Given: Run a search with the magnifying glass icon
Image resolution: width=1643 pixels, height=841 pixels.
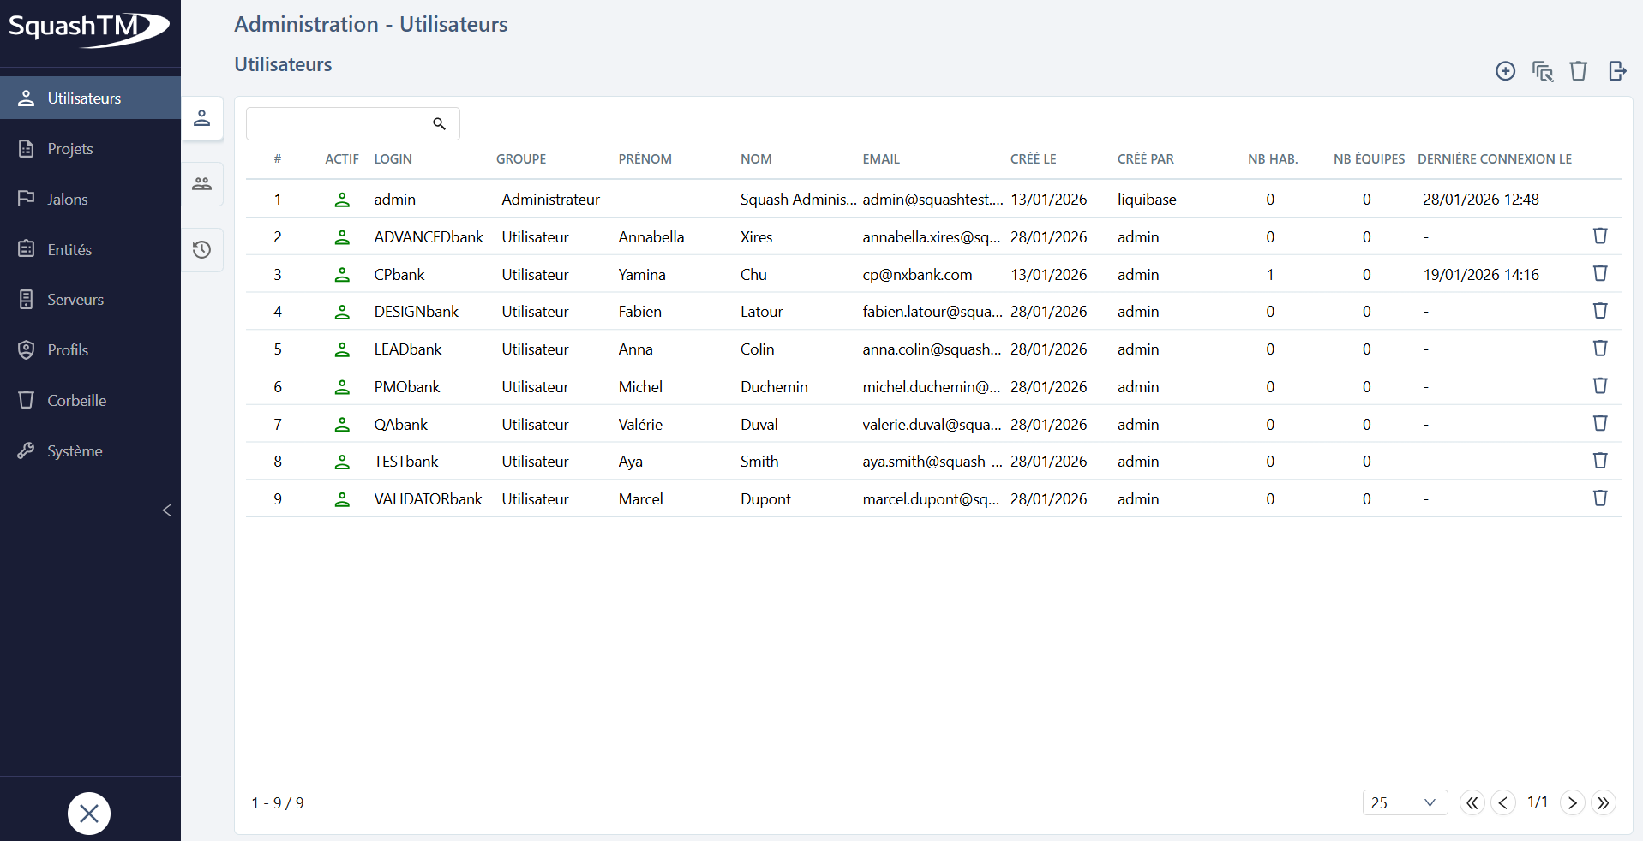Looking at the screenshot, I should 439,123.
